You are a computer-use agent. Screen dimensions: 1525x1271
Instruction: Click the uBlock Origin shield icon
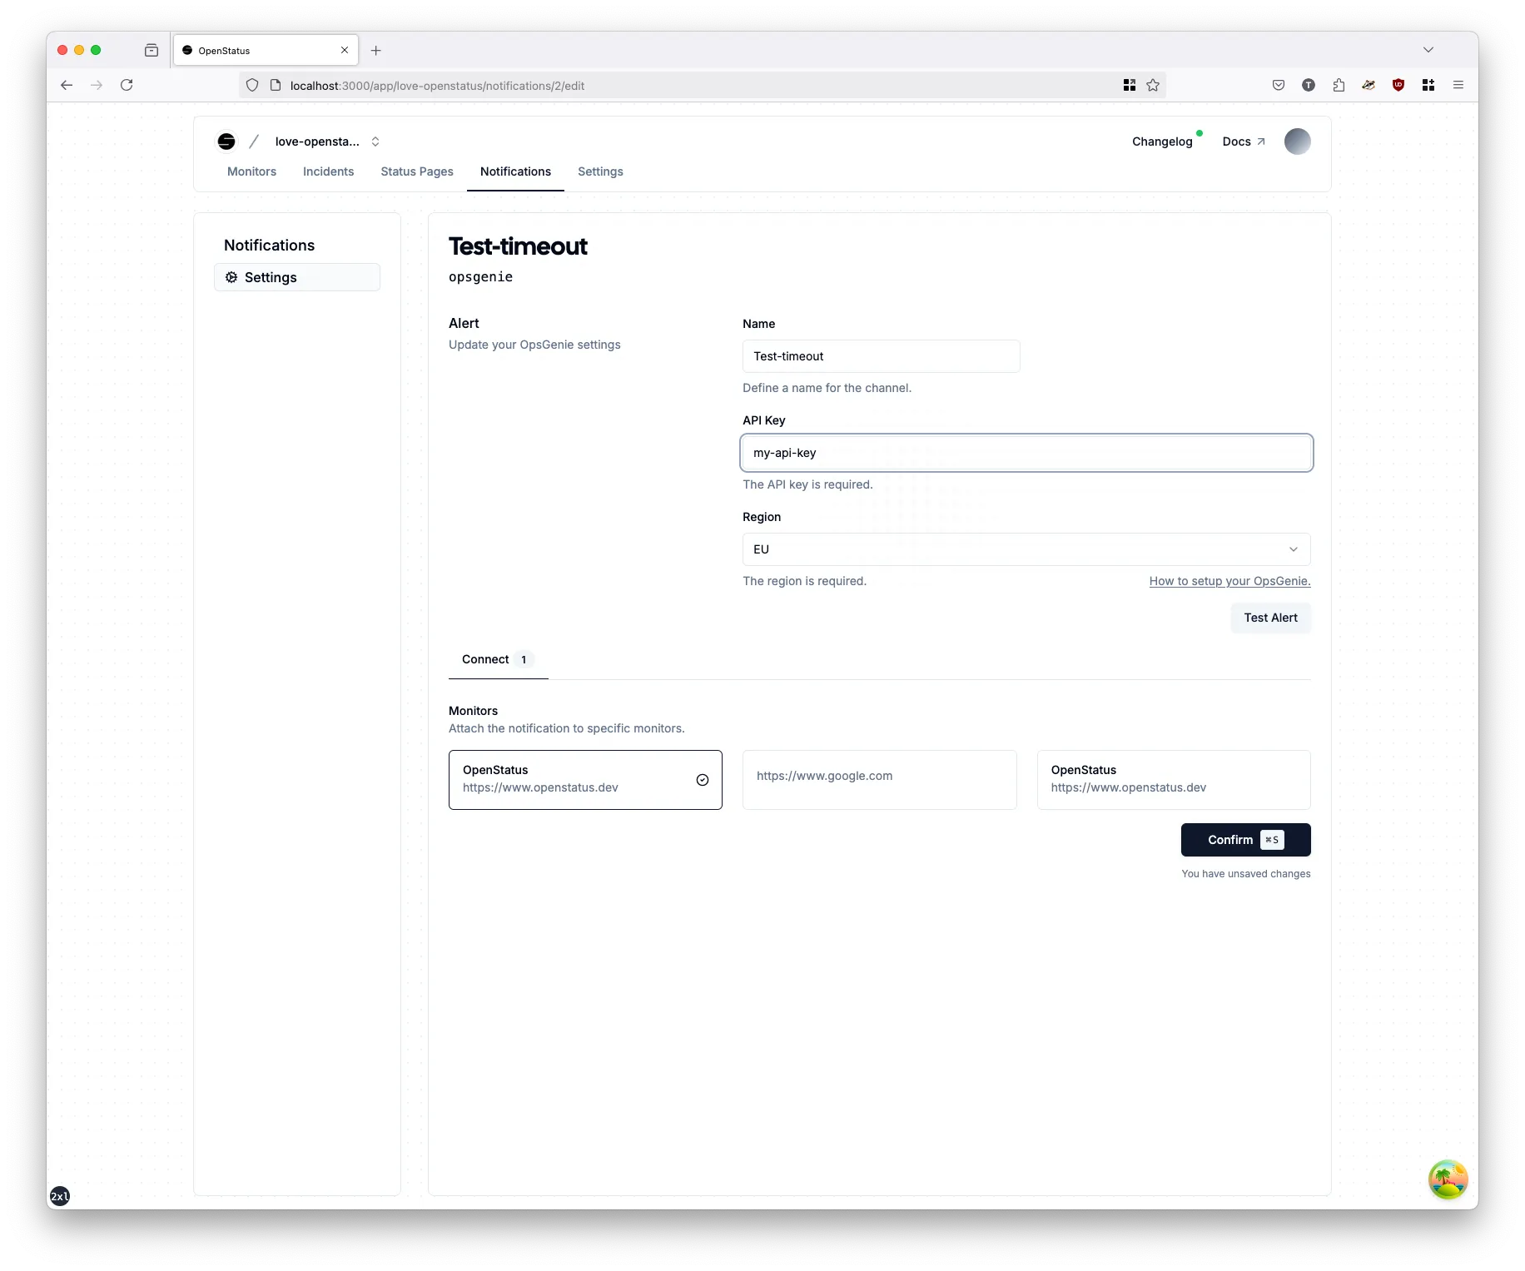pos(1398,85)
